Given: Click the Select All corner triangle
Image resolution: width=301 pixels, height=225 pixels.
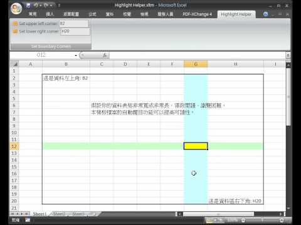Looking at the screenshot, I should point(15,64).
